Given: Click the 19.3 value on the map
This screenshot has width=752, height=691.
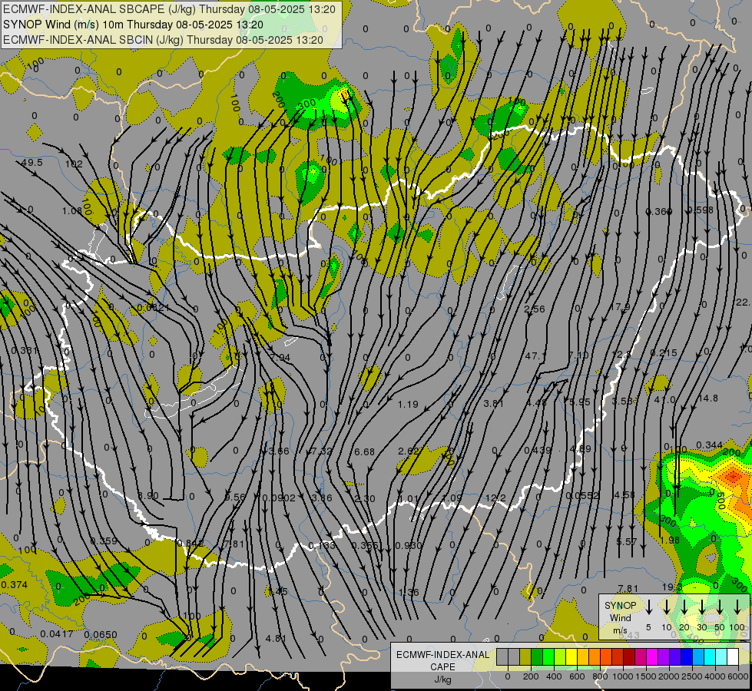Looking at the screenshot, I should point(672,588).
